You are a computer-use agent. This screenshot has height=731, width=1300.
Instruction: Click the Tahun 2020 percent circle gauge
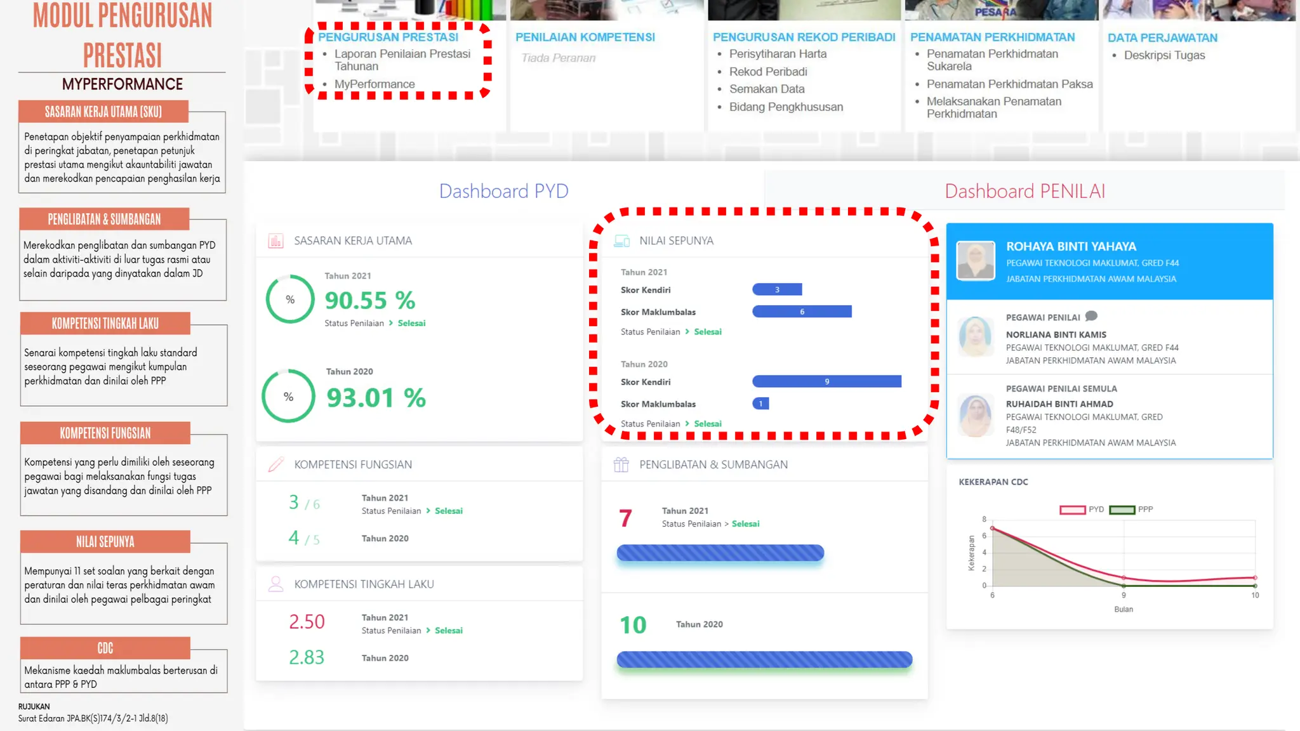[x=288, y=397]
